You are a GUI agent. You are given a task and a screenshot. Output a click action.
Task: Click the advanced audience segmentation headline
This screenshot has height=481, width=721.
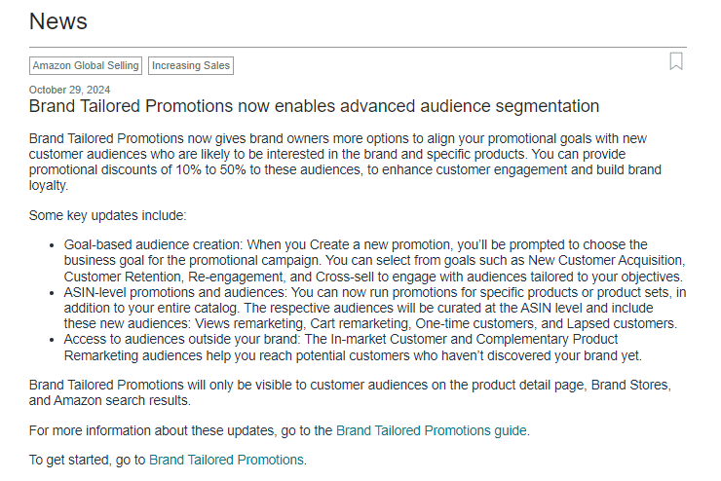pos(314,106)
